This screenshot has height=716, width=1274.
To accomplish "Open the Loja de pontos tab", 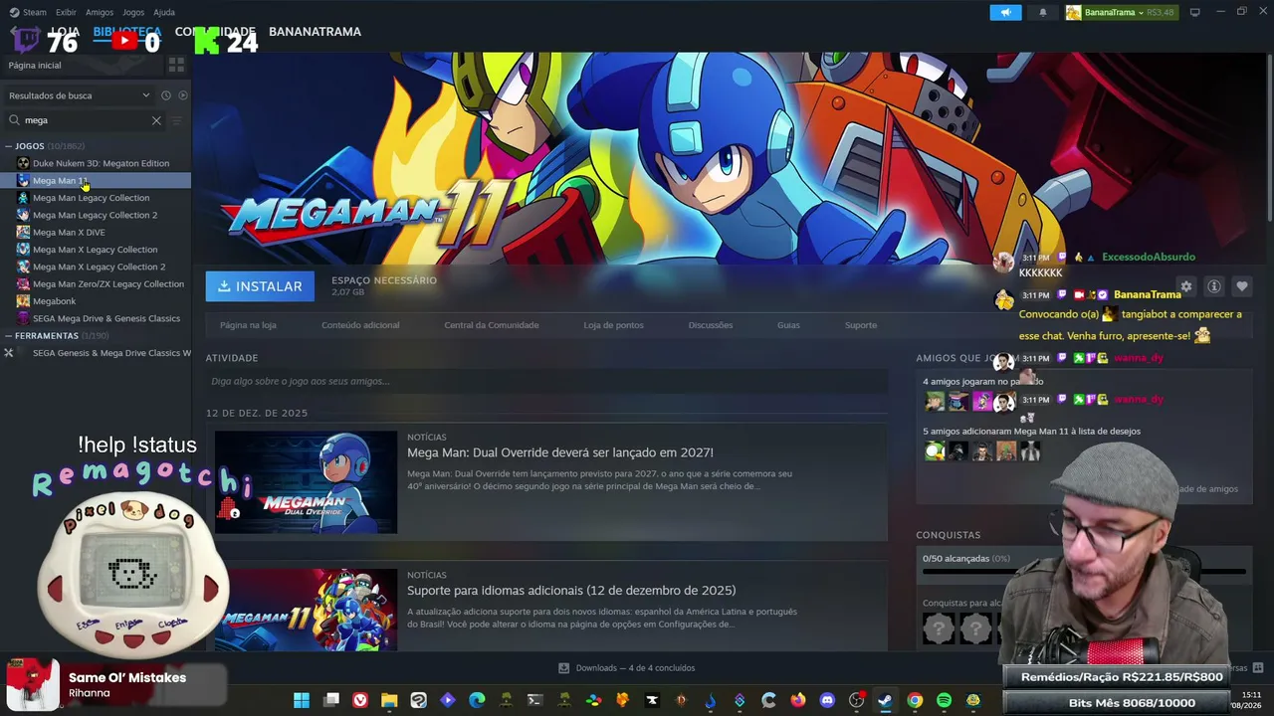I will click(x=613, y=325).
